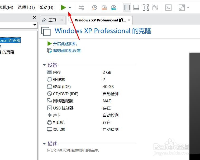The width and height of the screenshot is (200, 160).
Task: Click the monitor icon beside 显示器
Action: tap(50, 129)
